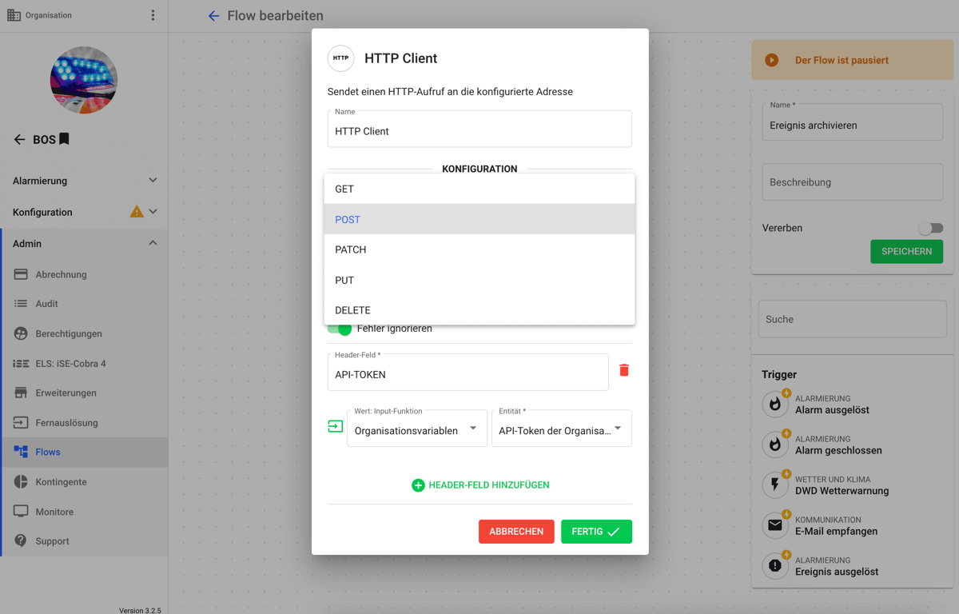Click the warning triangle beside Konfiguration

137,212
